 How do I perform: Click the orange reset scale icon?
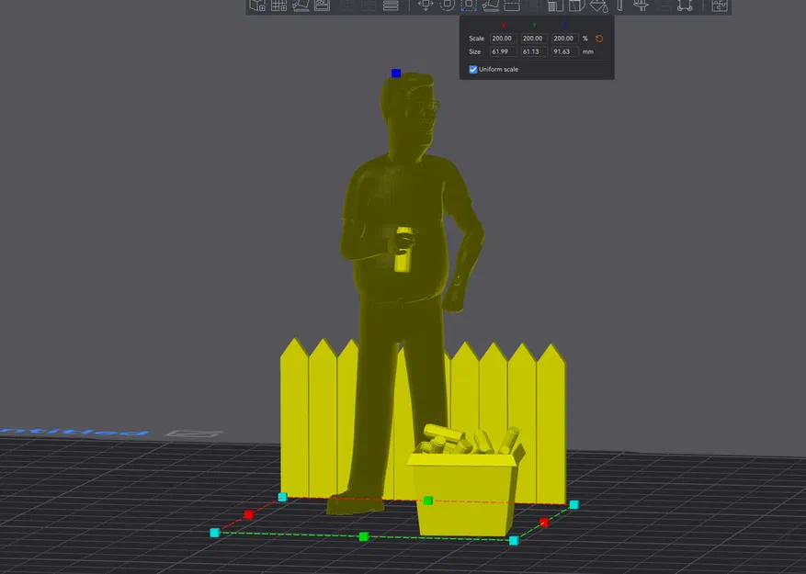click(x=599, y=39)
